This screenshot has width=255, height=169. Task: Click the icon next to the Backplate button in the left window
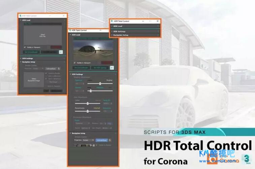pyautogui.click(x=59, y=68)
